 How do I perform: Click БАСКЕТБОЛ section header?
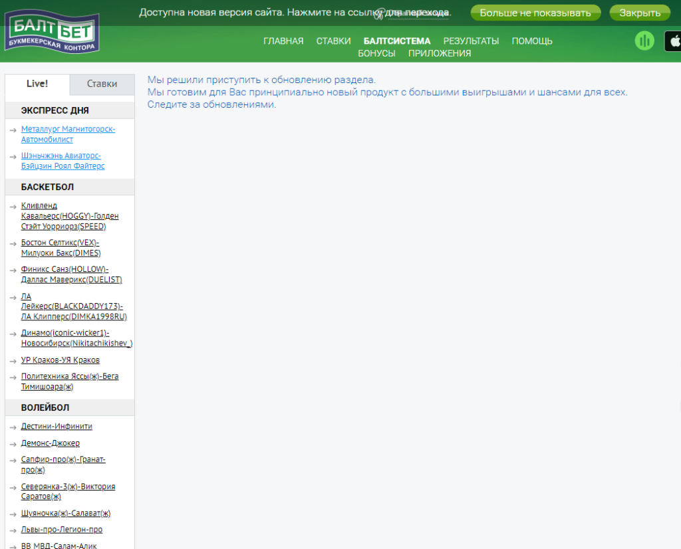70,187
